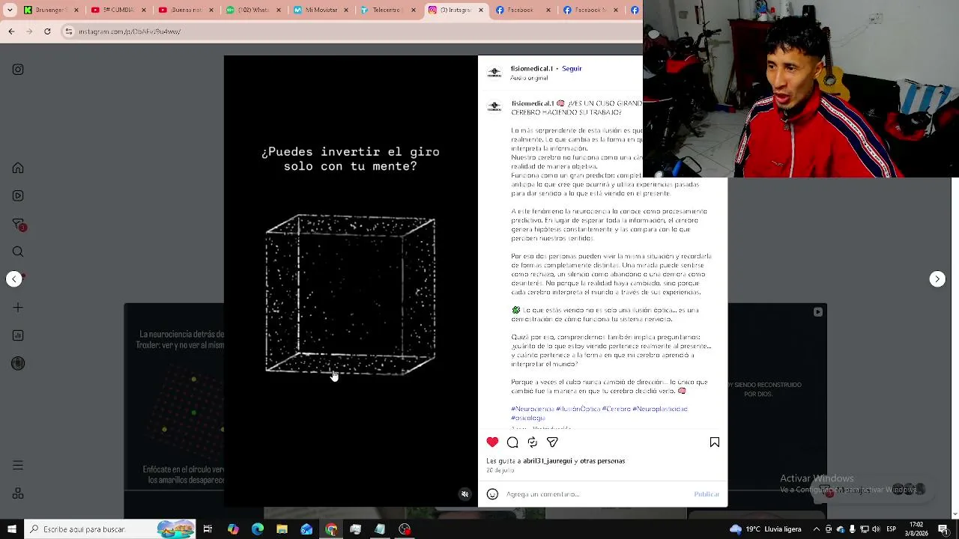The width and height of the screenshot is (959, 539).
Task: Switch to the Mi Movistar tab
Action: (321, 10)
